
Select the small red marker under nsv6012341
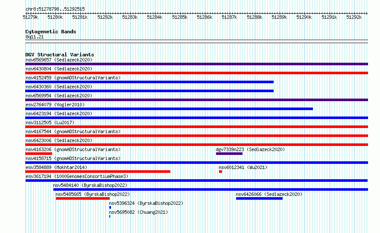pyautogui.click(x=221, y=172)
